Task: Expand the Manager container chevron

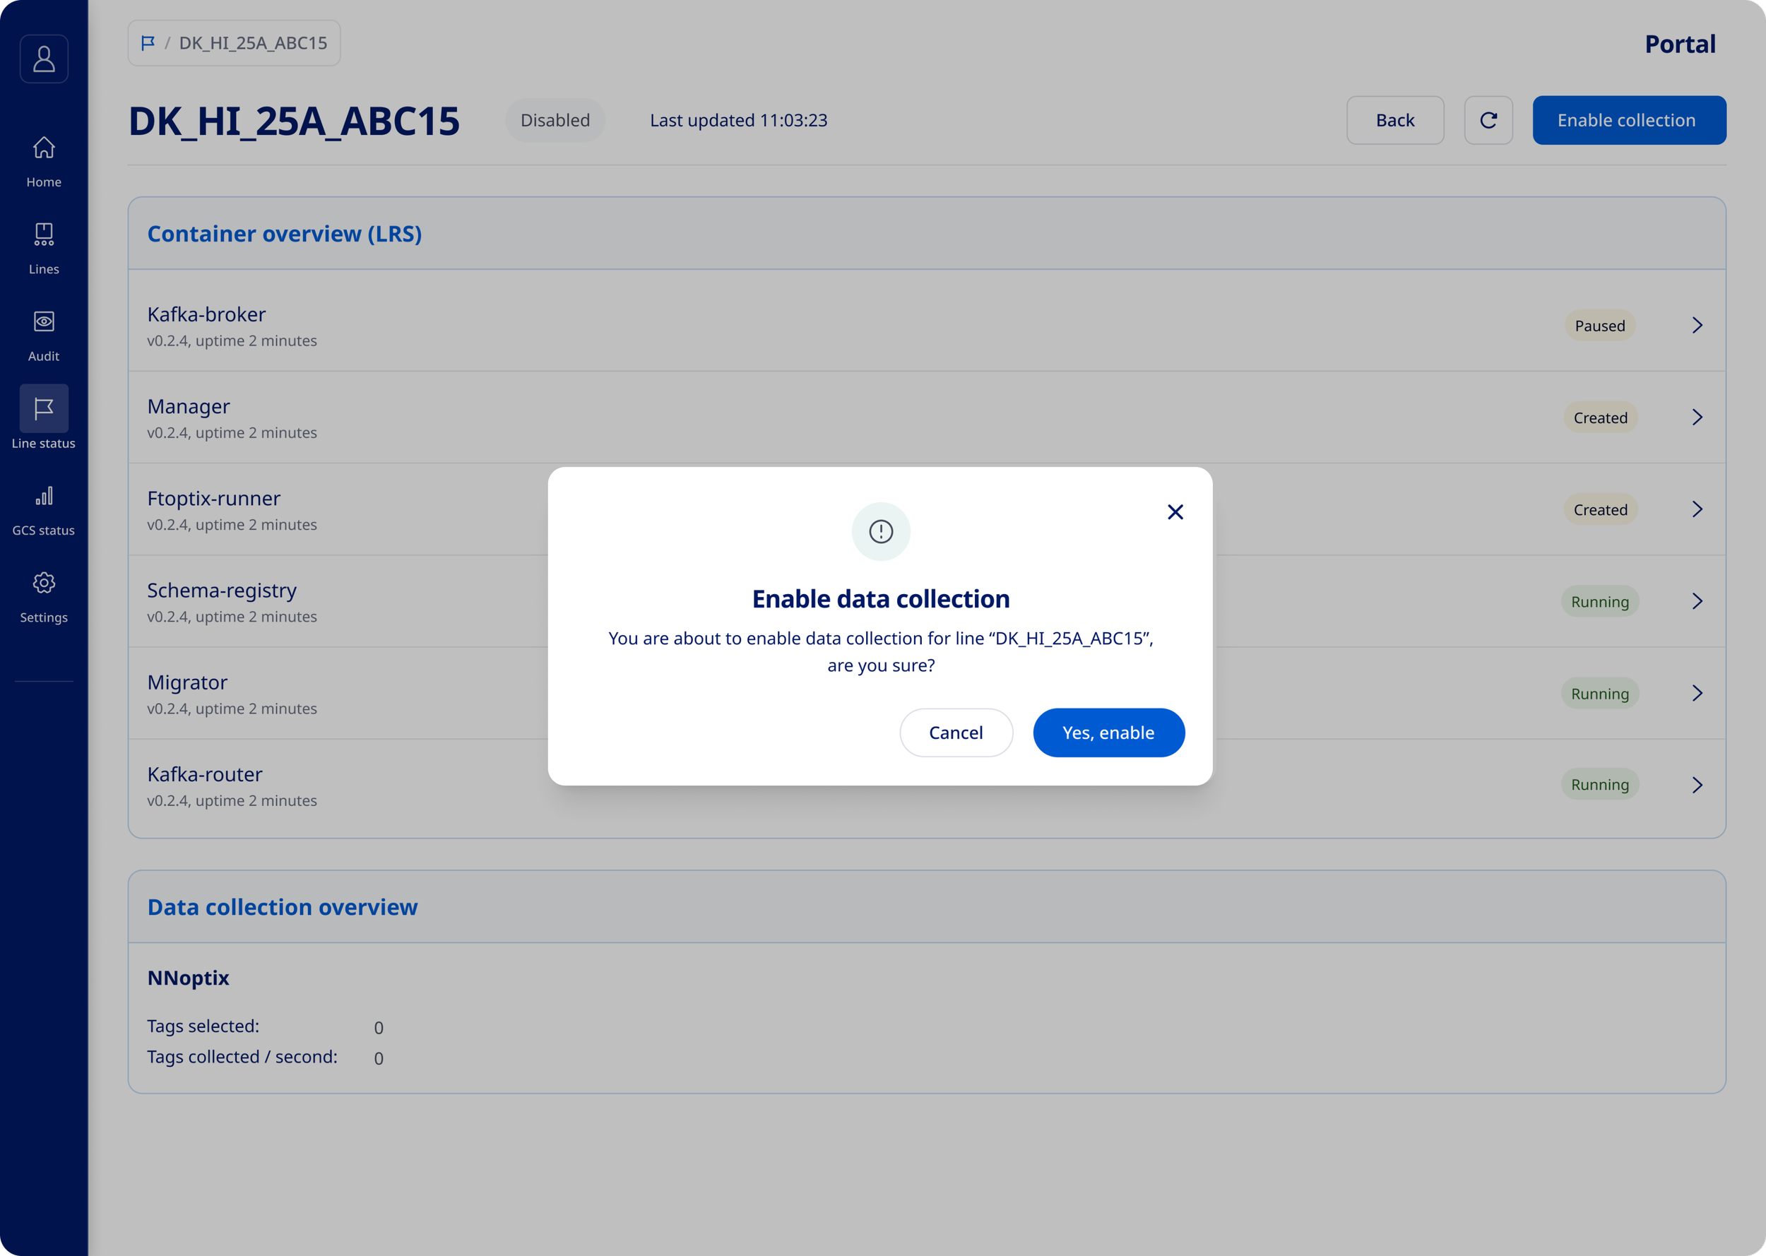Action: [x=1696, y=417]
